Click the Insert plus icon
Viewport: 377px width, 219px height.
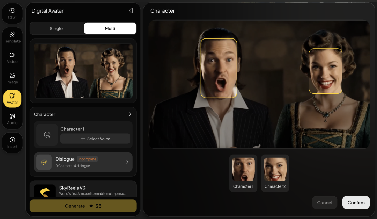tap(12, 142)
